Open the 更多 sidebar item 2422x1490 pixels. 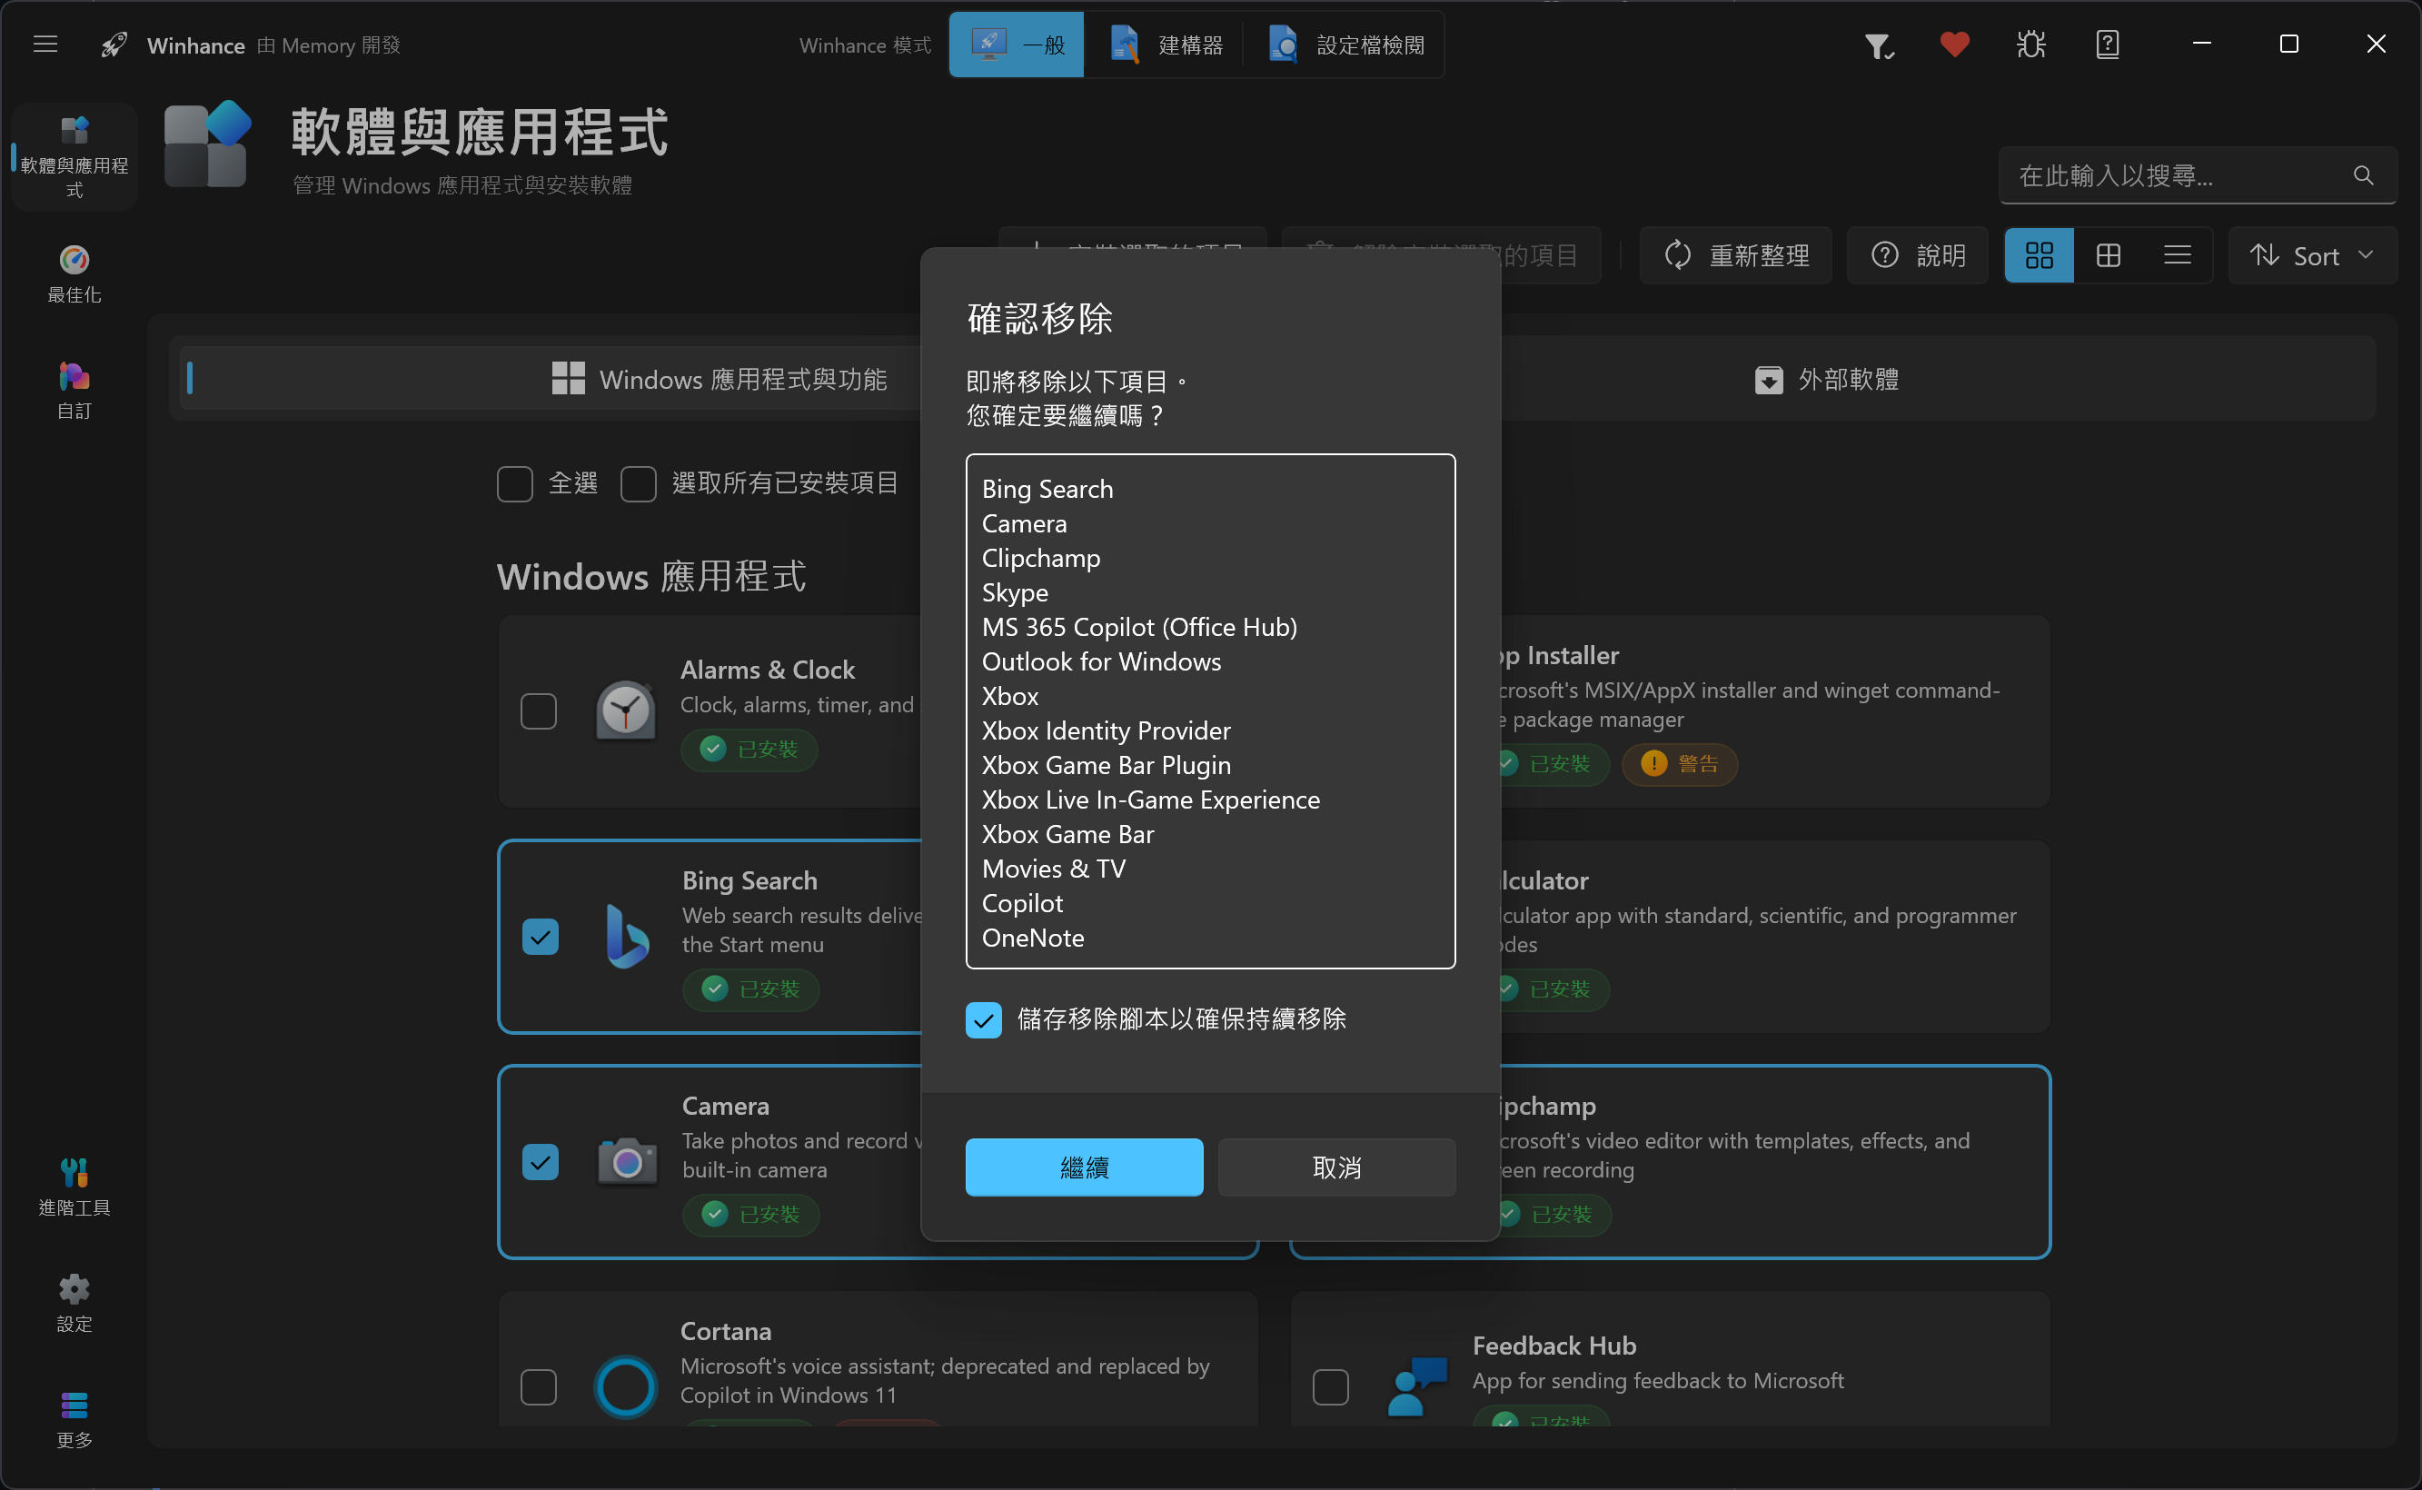(74, 1419)
